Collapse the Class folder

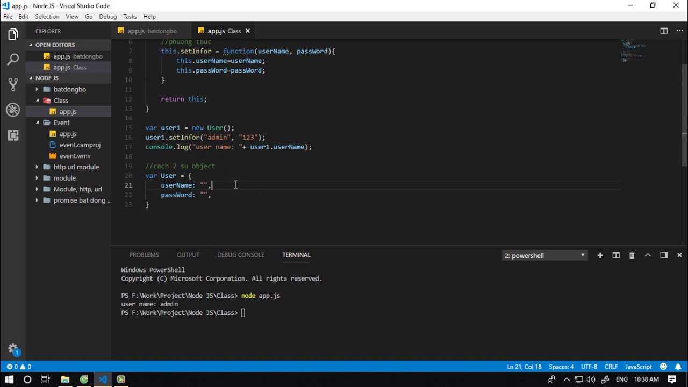coord(68,101)
